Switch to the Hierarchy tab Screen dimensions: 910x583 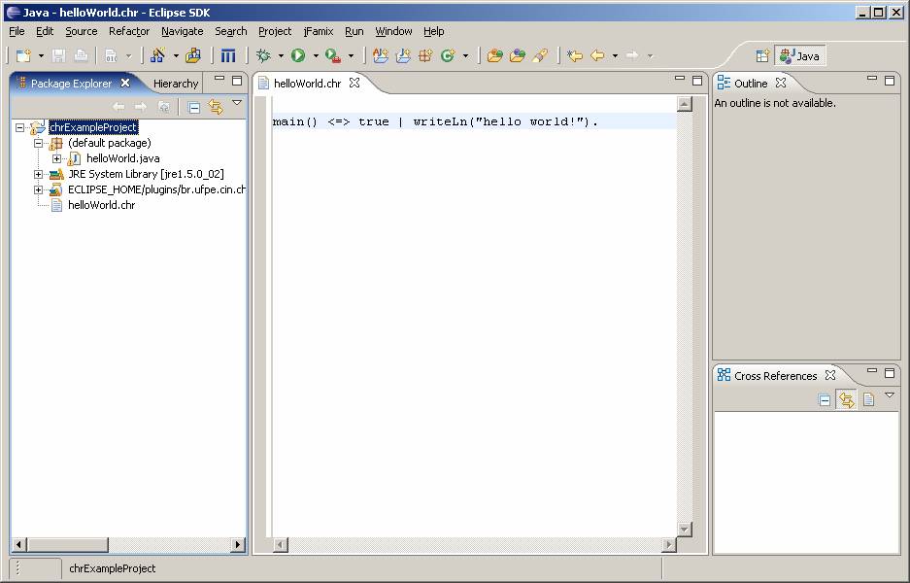[x=175, y=84]
